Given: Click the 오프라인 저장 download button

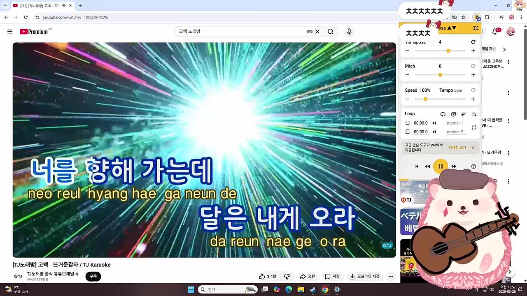Looking at the screenshot, I should pos(365,276).
